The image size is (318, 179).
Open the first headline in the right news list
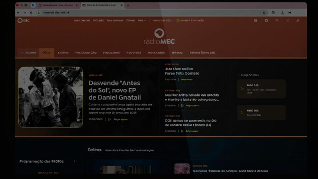point(182,71)
